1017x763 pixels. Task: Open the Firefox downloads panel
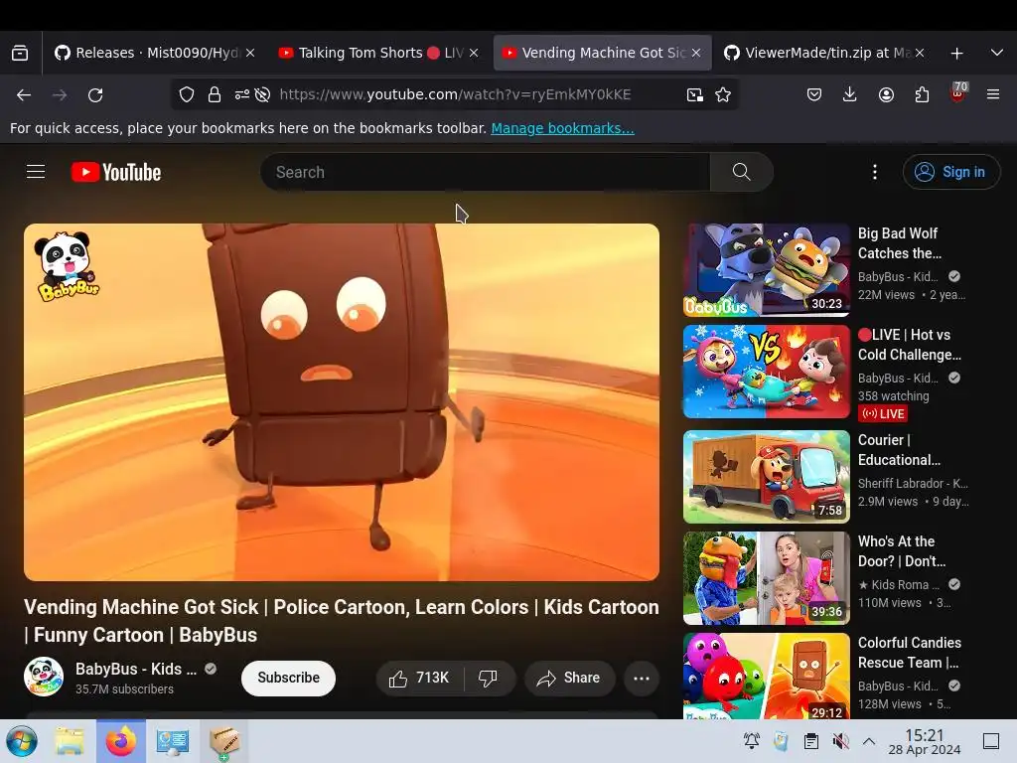(849, 94)
